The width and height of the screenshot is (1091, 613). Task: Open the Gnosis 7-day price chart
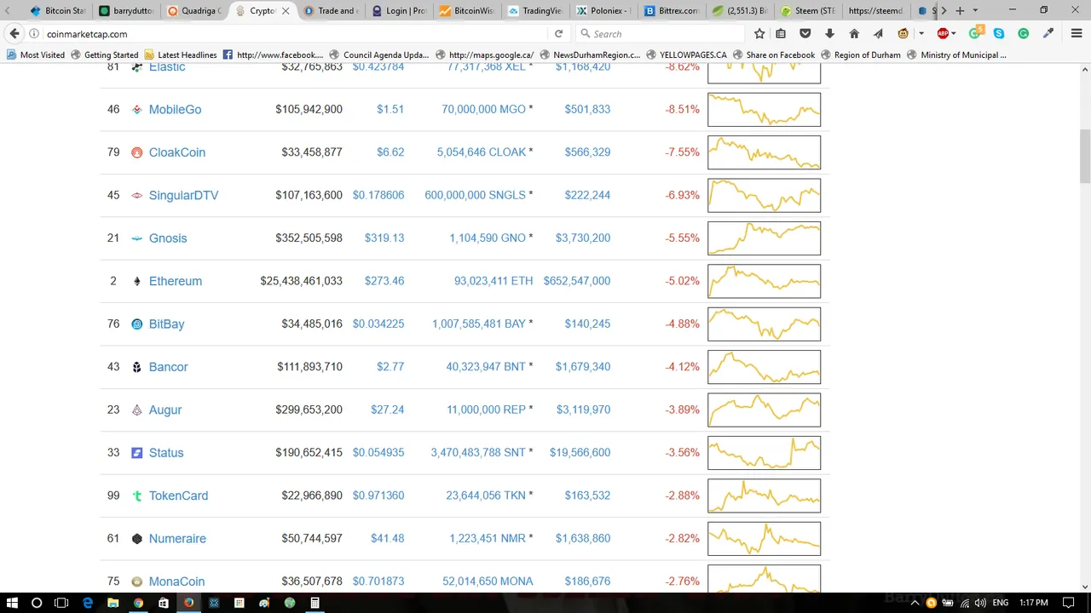click(x=764, y=238)
